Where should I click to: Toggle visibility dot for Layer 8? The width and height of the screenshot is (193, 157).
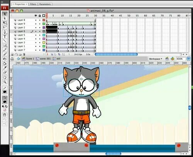pyautogui.click(x=36, y=20)
